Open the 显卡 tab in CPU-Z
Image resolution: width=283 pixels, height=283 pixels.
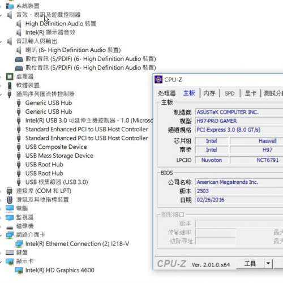click(x=250, y=93)
